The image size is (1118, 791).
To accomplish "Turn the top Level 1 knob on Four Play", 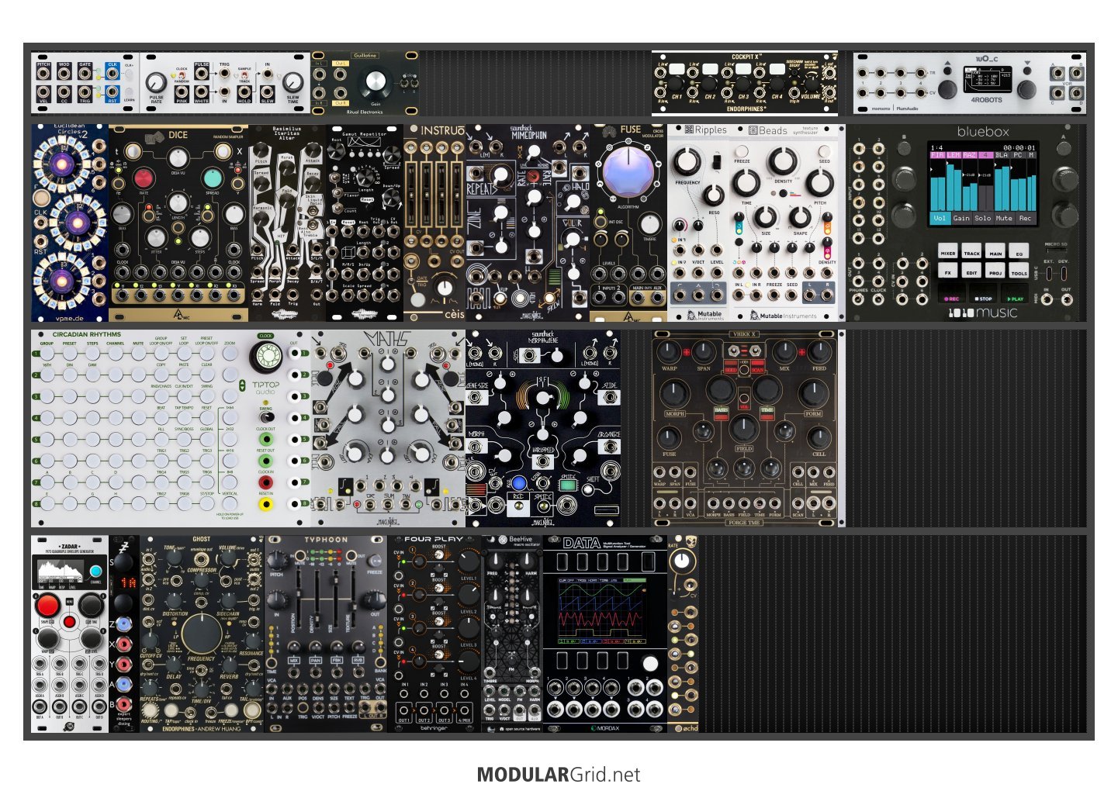I will click(469, 561).
